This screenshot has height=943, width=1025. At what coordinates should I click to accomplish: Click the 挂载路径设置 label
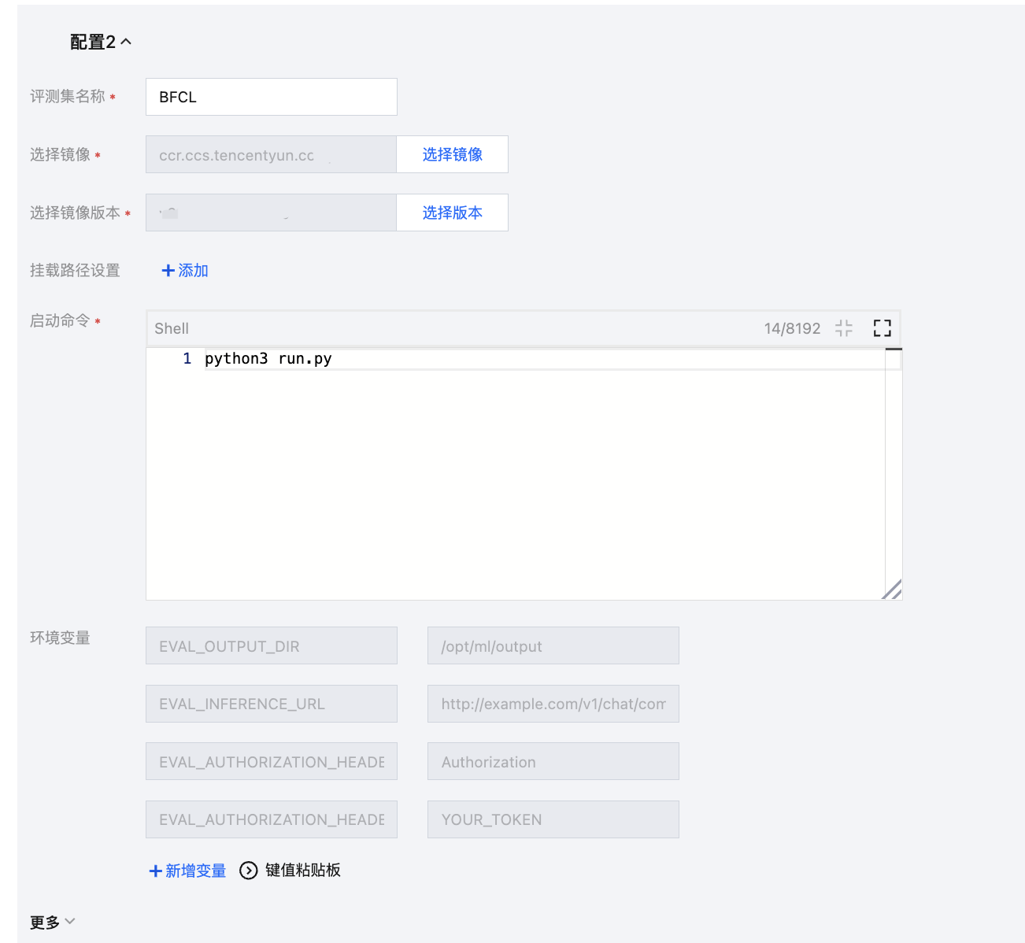[x=75, y=271]
